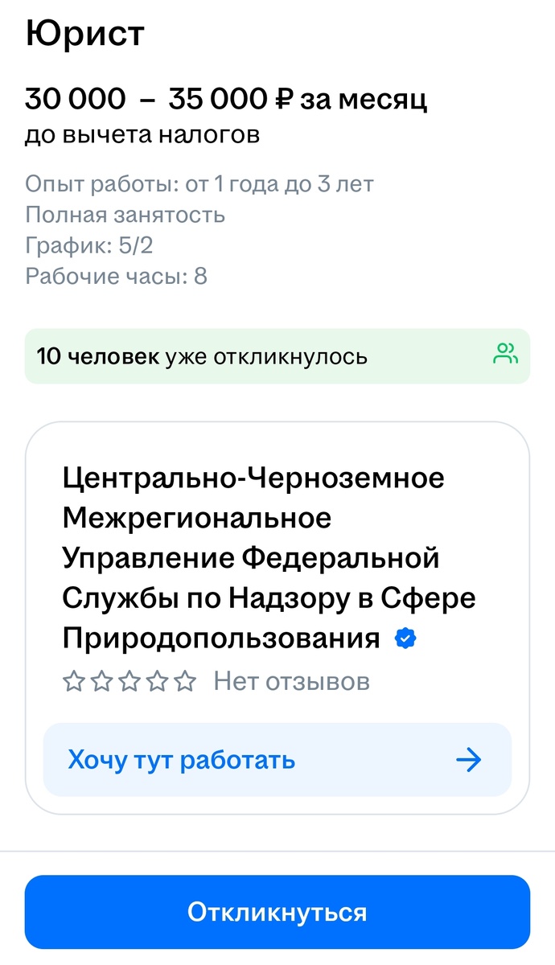Tap the blue verified badge next to company name
Image resolution: width=555 pixels, height=965 pixels.
tap(406, 638)
